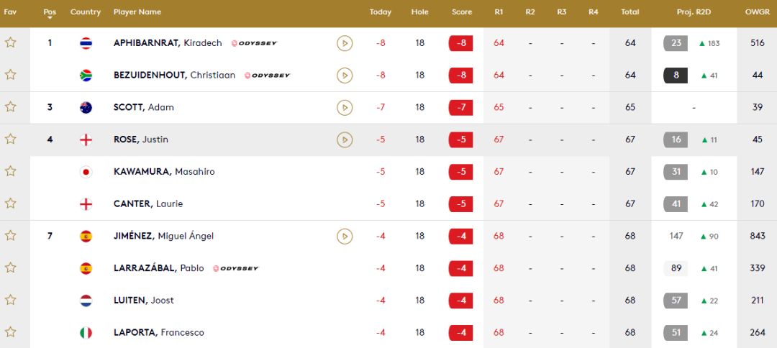This screenshot has height=348, width=777.
Task: Open Masahiro Kawamura's player profile
Action: click(x=164, y=172)
